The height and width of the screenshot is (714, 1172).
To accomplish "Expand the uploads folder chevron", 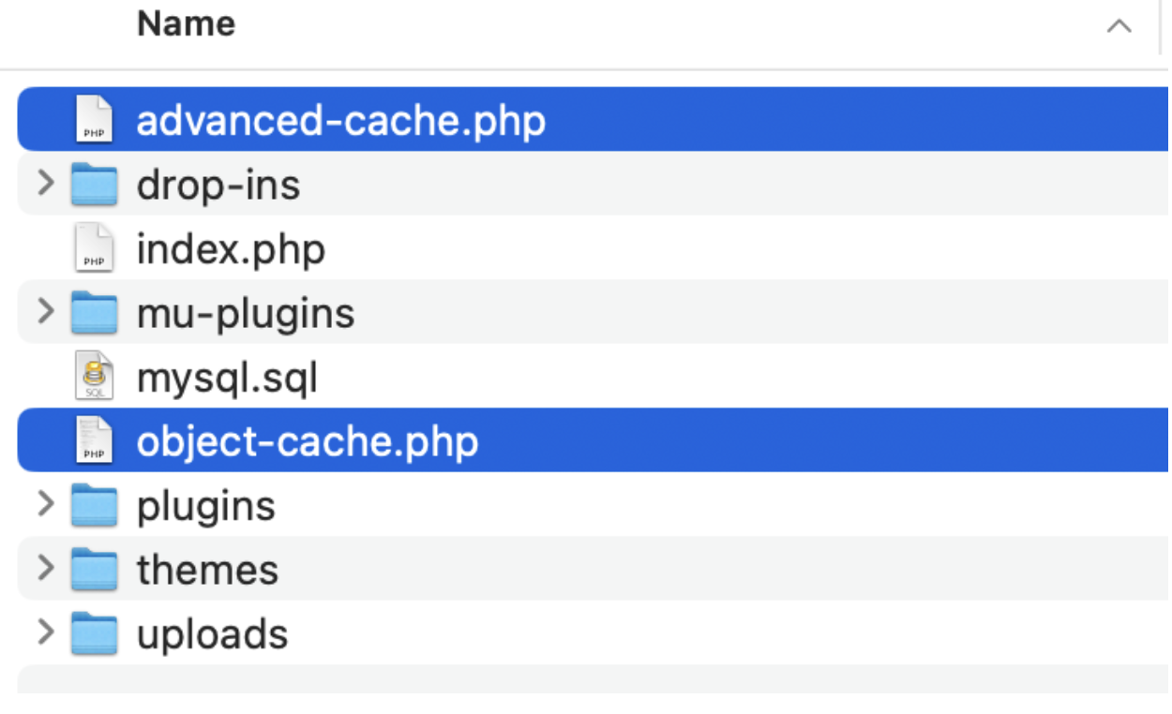I will [45, 632].
